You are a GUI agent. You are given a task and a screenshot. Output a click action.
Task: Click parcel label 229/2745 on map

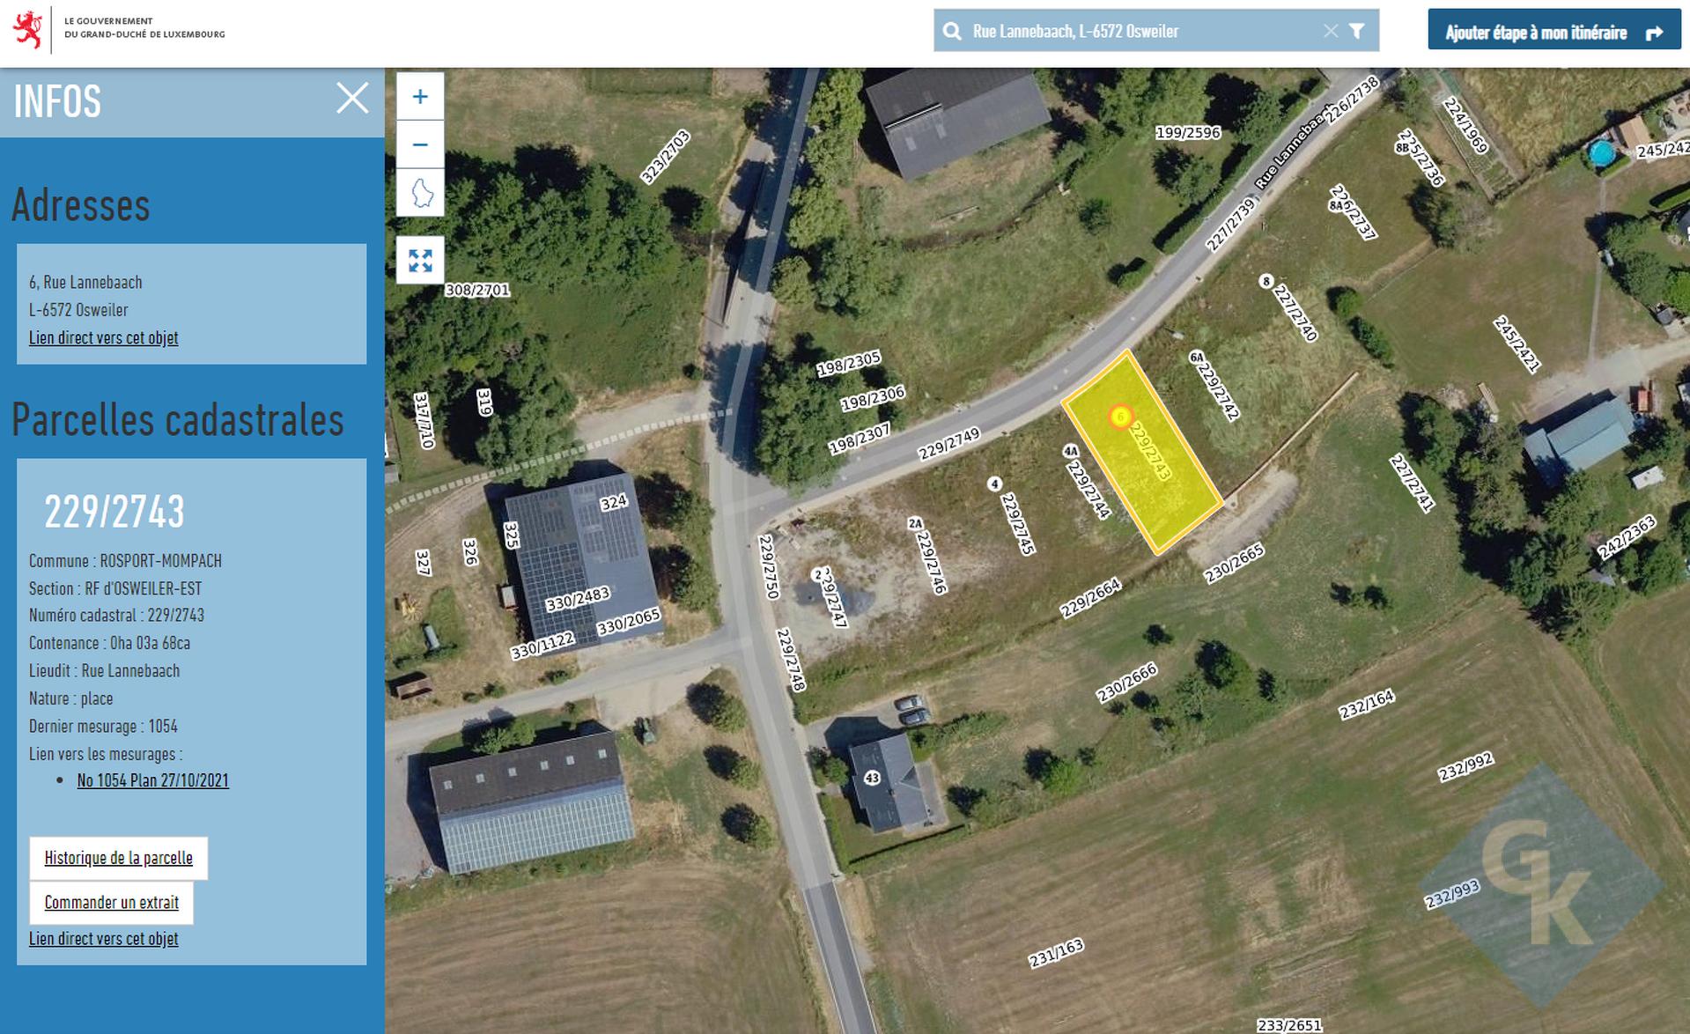1018,523
